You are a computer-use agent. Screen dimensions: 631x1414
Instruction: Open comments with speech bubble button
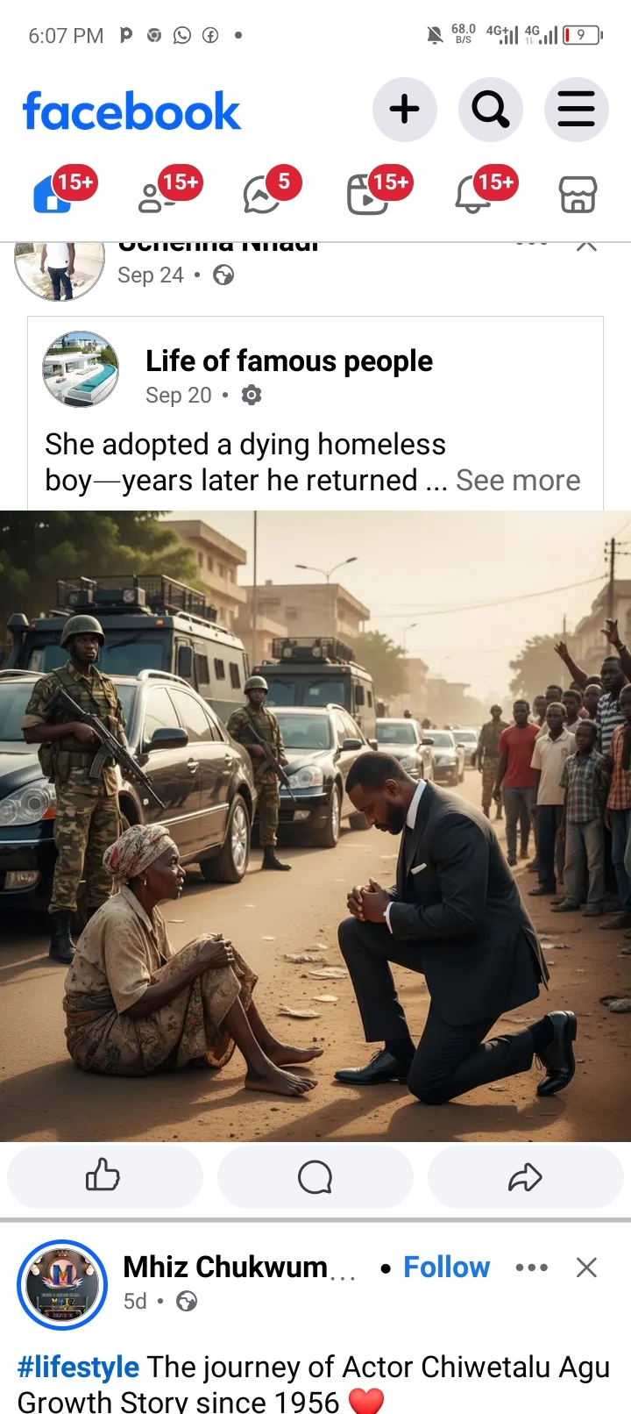click(x=315, y=1176)
